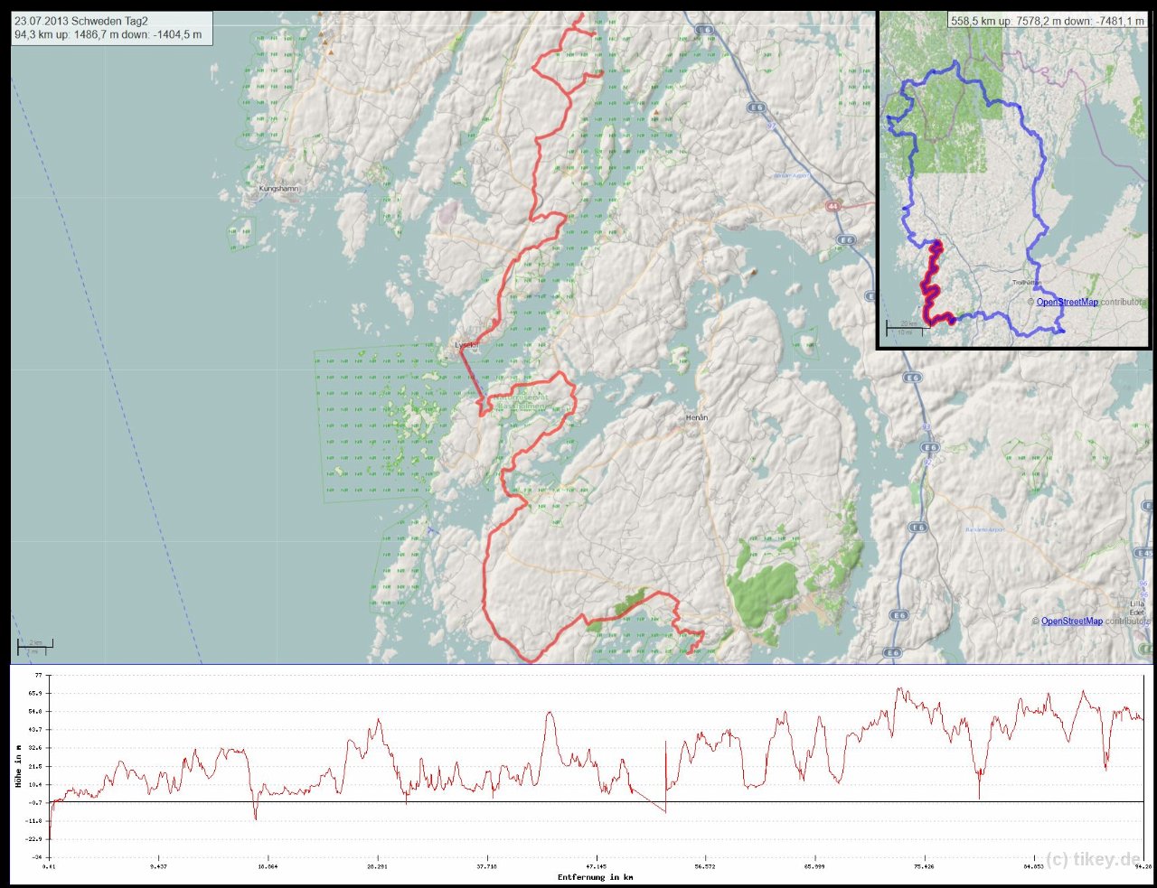Click the 47.145 distance axis value
Image resolution: width=1157 pixels, height=888 pixels.
tap(597, 866)
